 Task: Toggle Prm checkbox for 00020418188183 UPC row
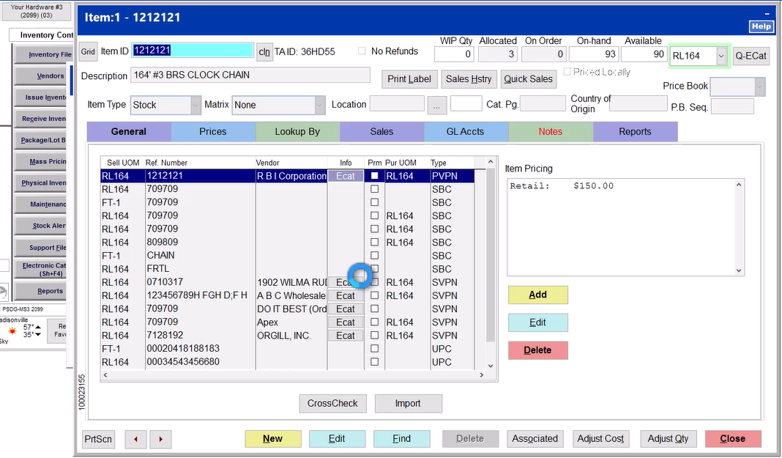click(375, 348)
